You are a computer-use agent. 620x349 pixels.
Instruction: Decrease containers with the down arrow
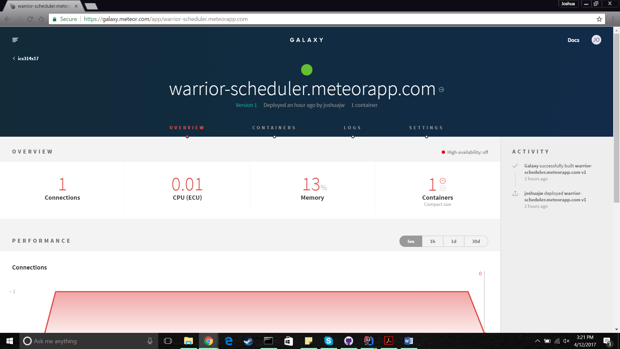click(x=443, y=188)
